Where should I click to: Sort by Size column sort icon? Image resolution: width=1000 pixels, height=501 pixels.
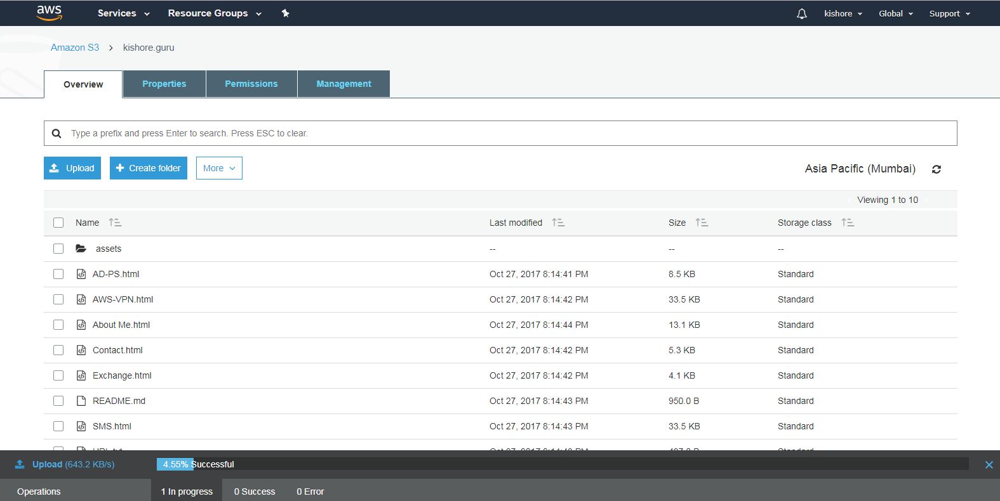[x=702, y=223]
